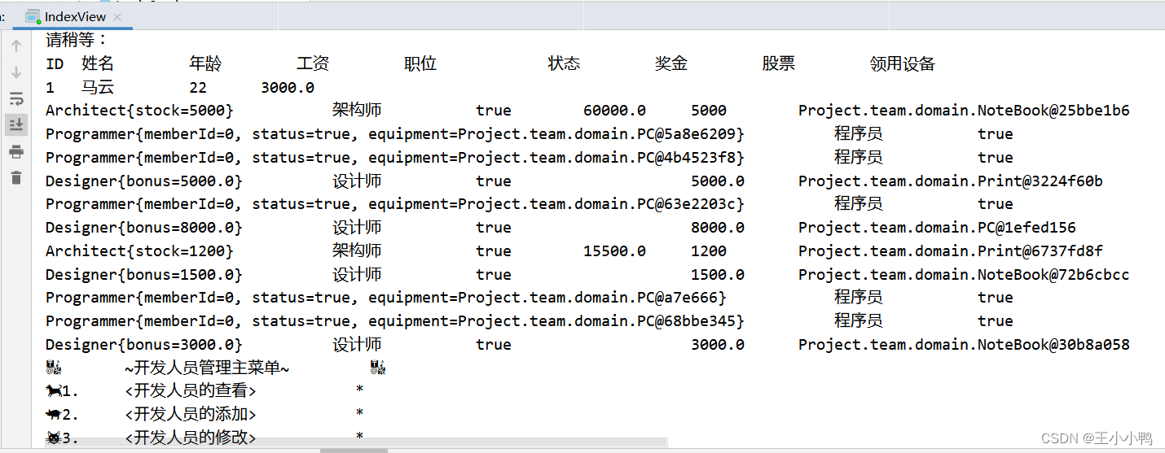
Task: Click the '1200' stock value
Action: pyautogui.click(x=709, y=251)
